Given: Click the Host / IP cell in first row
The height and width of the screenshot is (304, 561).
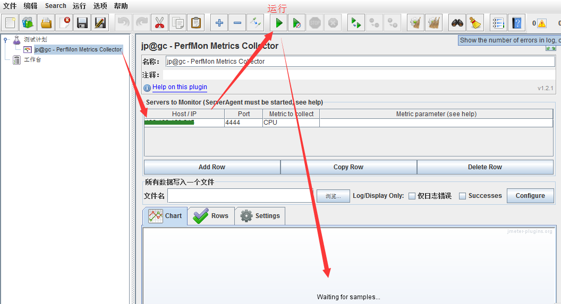Looking at the screenshot, I should (184, 123).
